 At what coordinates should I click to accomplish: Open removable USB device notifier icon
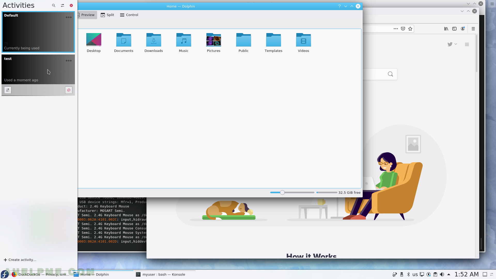(401, 274)
